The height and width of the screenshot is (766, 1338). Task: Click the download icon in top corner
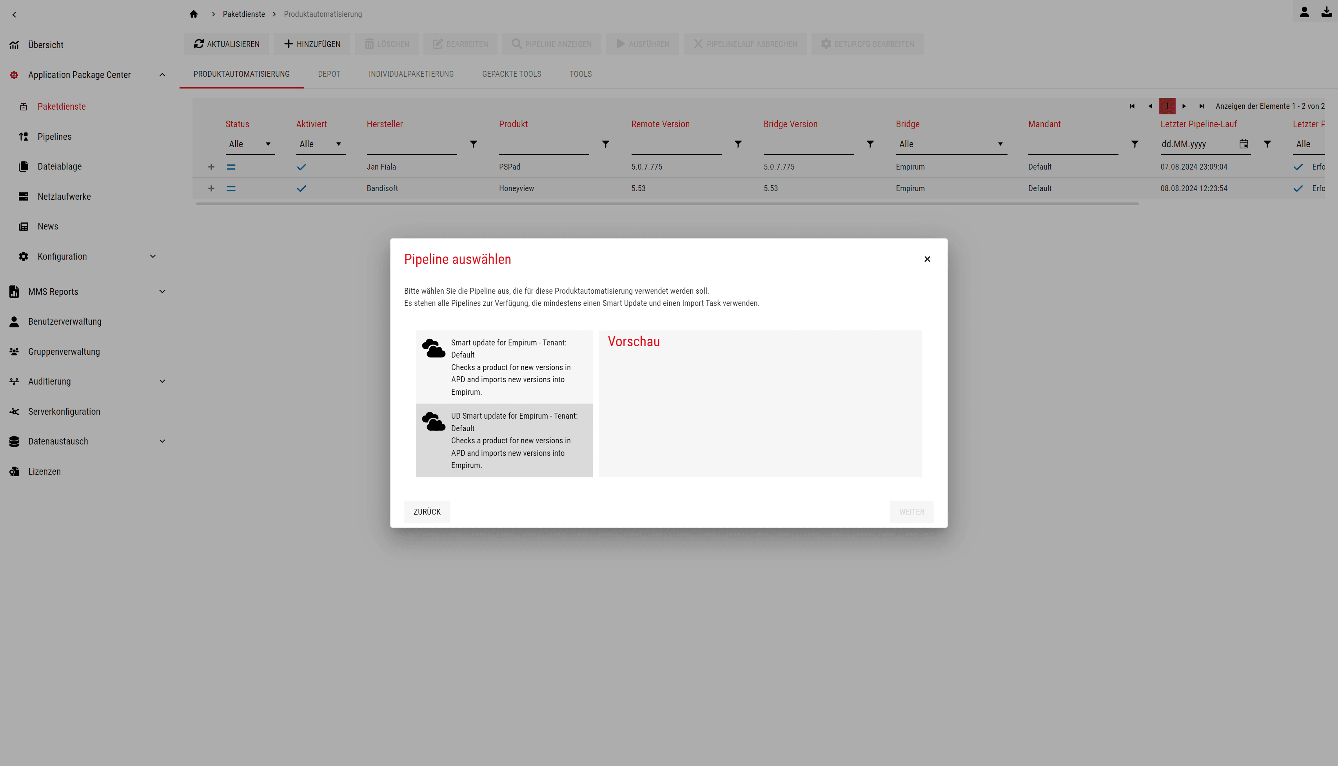click(x=1326, y=12)
